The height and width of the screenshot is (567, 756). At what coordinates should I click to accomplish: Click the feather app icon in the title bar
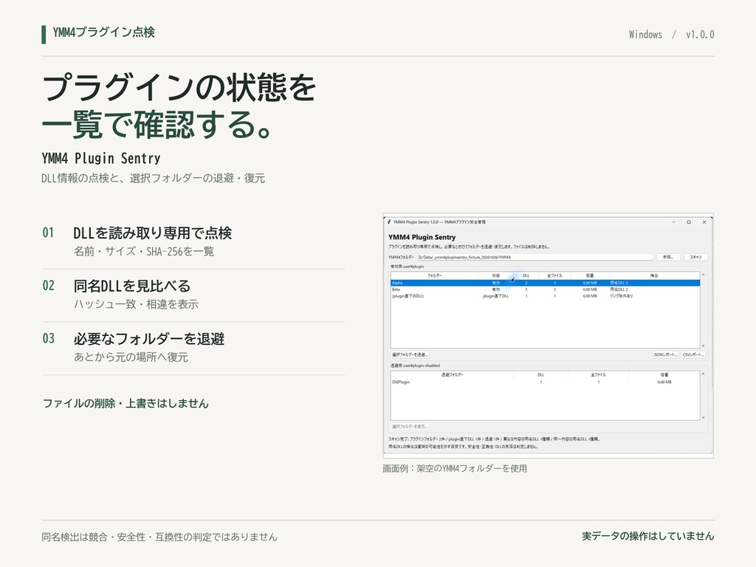tap(389, 222)
